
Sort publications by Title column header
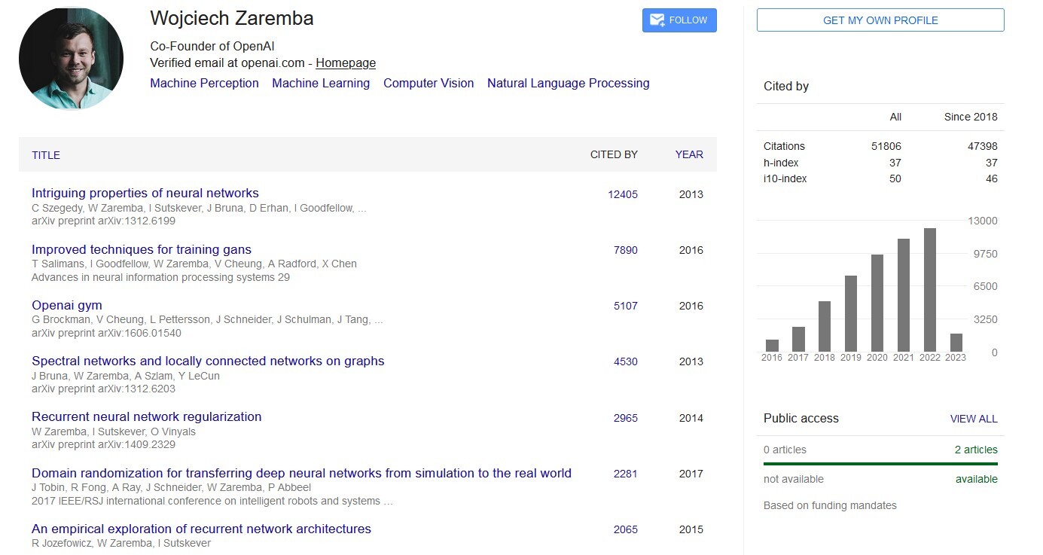(x=46, y=155)
